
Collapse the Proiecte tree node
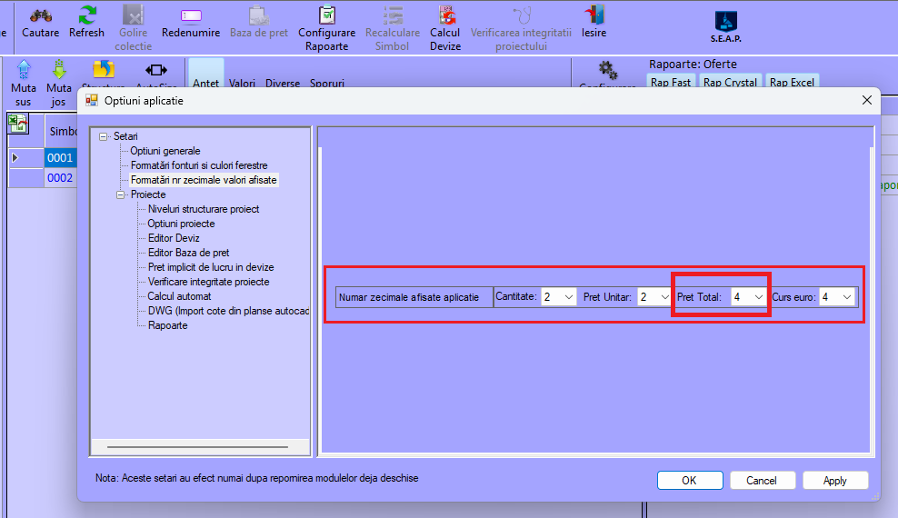121,194
